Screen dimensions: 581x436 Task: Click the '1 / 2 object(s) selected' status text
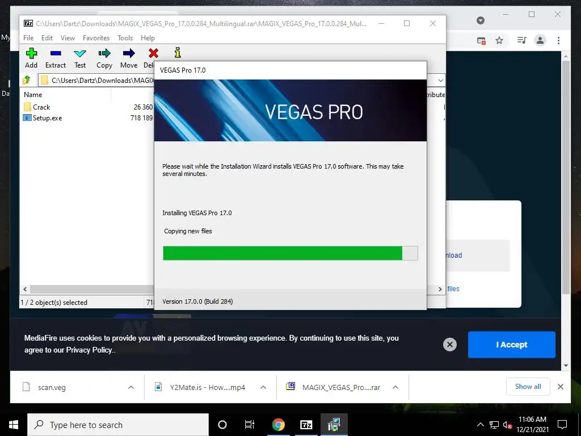point(54,303)
